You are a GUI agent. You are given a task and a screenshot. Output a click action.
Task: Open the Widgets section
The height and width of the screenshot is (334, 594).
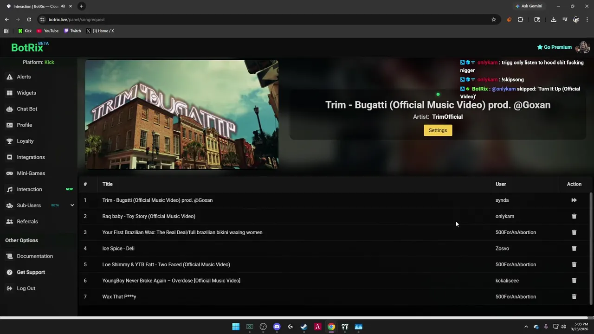26,93
